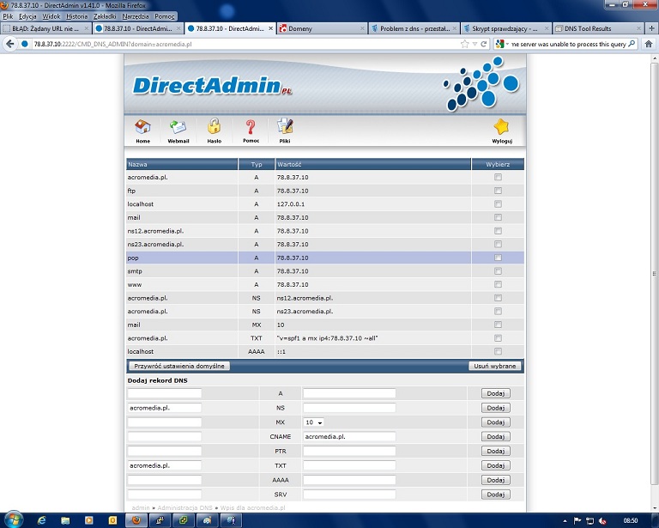The image size is (659, 528).
Task: Click Przywróć ustawienia domyślne button
Action: [x=179, y=366]
